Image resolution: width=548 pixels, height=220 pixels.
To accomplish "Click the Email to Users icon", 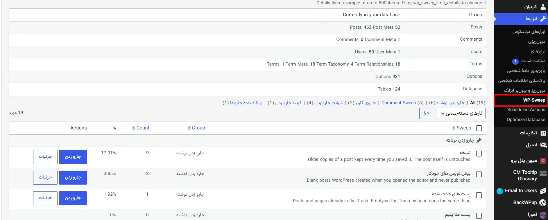I will 543,191.
